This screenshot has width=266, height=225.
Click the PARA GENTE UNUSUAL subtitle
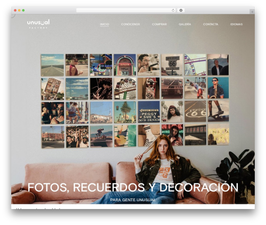tap(133, 200)
